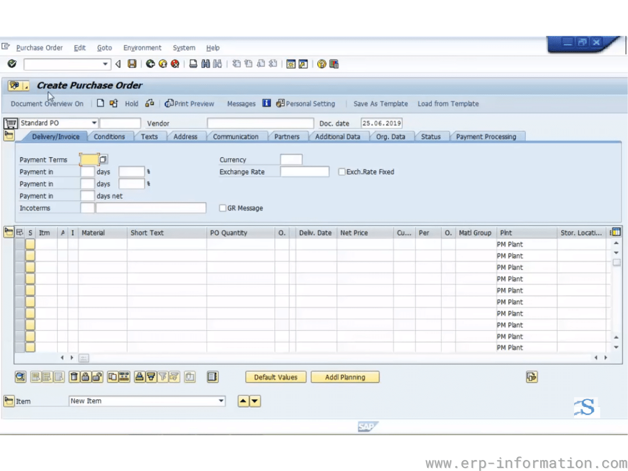Open the command field dropdown arrow
The height and width of the screenshot is (471, 628).
106,64
